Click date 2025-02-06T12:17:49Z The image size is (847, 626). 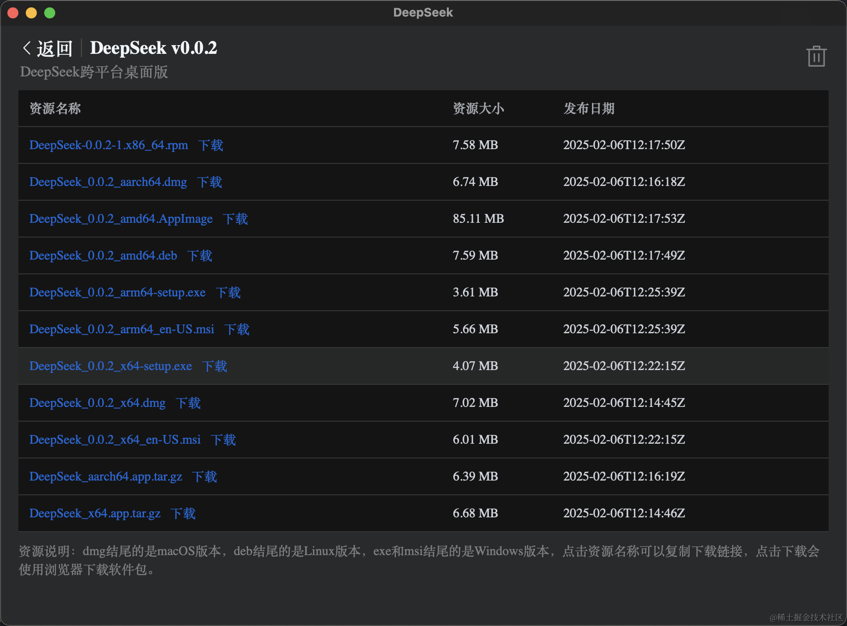click(x=624, y=255)
